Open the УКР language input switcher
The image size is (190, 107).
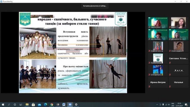click(173, 105)
